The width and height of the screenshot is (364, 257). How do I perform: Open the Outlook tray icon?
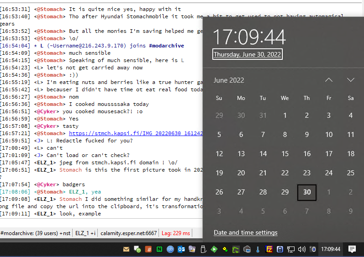point(181,249)
